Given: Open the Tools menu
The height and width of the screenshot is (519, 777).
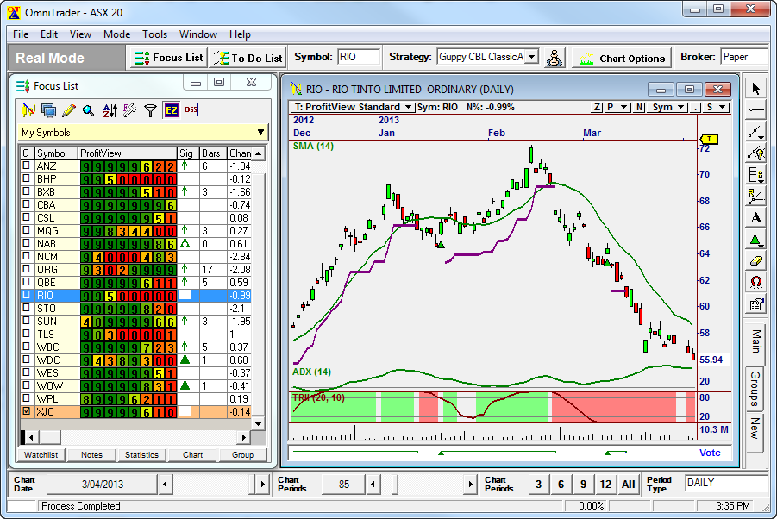Looking at the screenshot, I should (154, 34).
